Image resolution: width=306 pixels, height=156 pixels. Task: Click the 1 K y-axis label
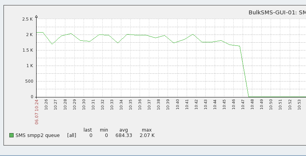30,66
